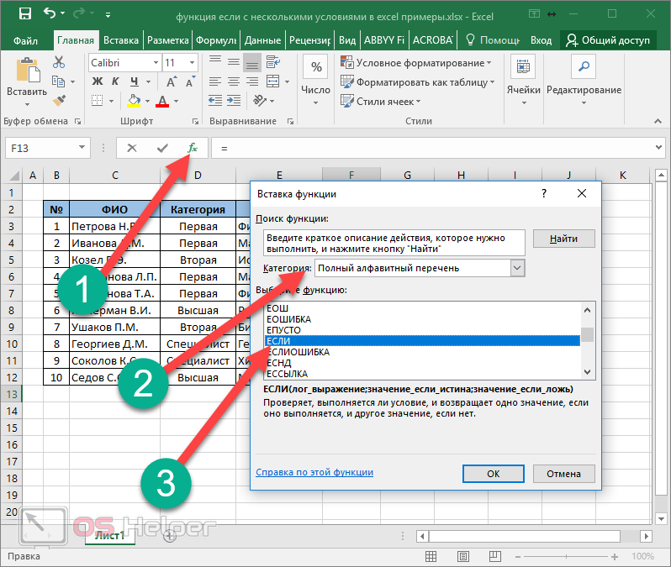Screen dimensions: 671x567
Task: Click the Вход sign-in link
Action: pos(541,40)
